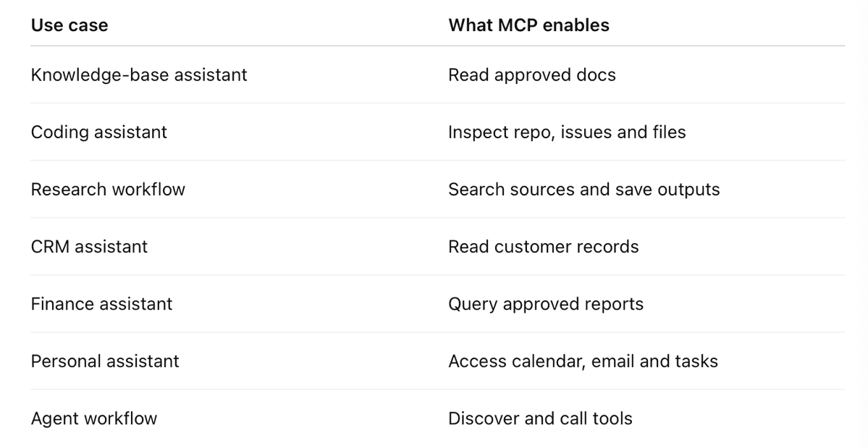
Task: Select the 'Research workflow' cell
Action: pyautogui.click(x=108, y=189)
